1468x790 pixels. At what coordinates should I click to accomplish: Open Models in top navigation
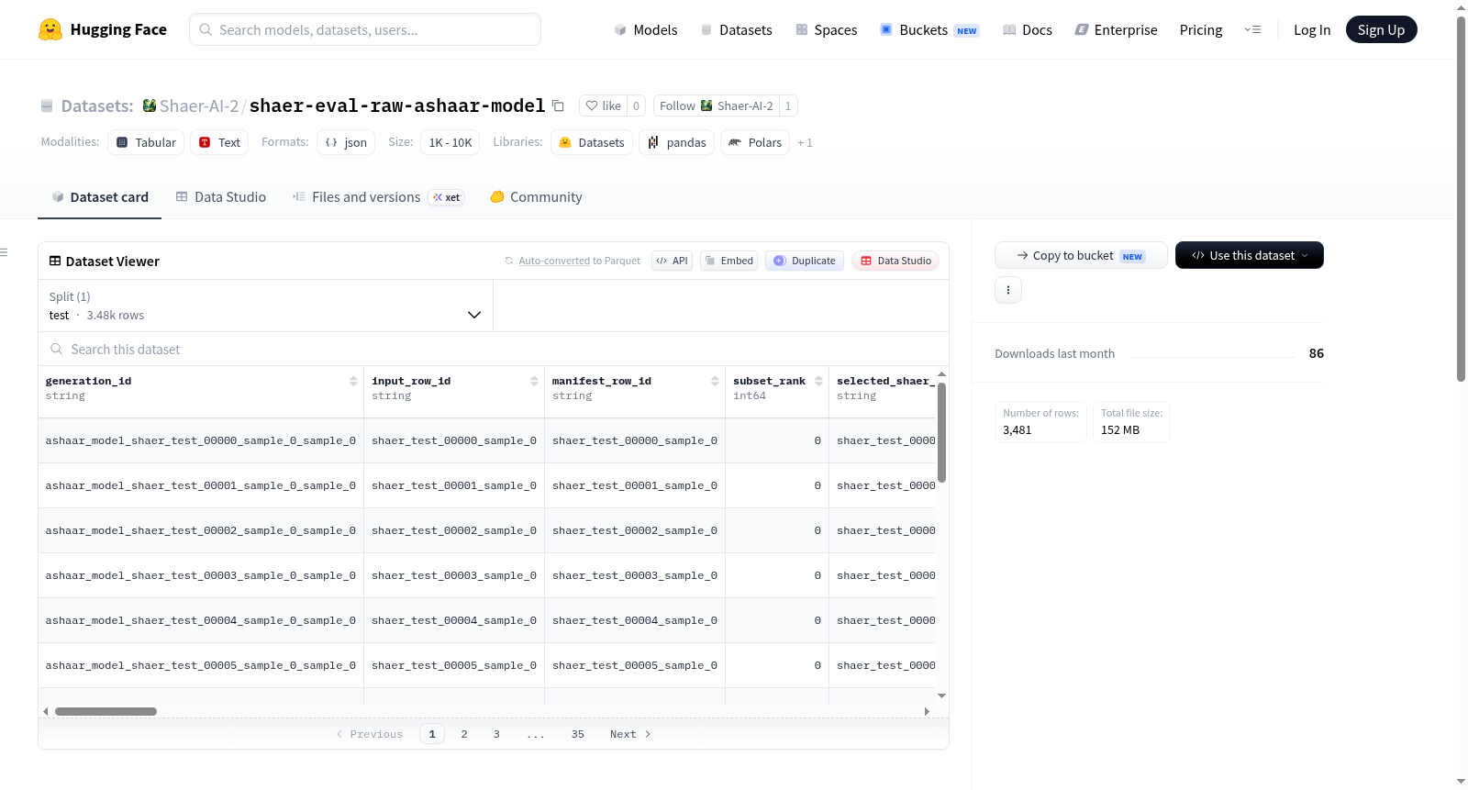pyautogui.click(x=646, y=29)
